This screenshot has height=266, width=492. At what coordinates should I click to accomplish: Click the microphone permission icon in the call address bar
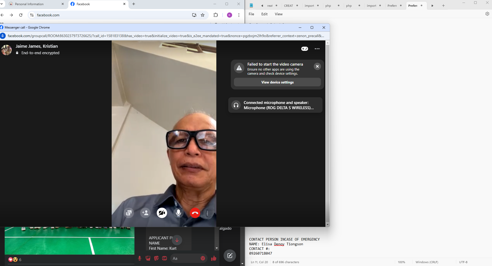[x=3, y=36]
